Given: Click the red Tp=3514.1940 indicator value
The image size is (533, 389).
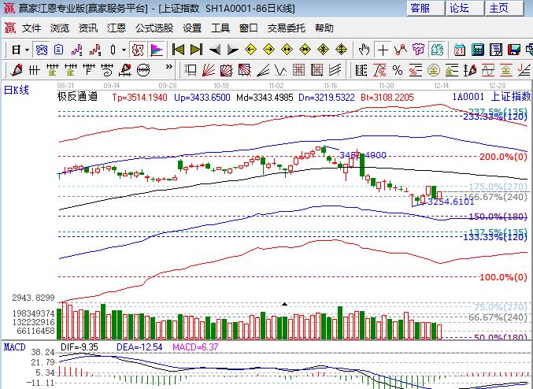Looking at the screenshot, I should pos(139,97).
